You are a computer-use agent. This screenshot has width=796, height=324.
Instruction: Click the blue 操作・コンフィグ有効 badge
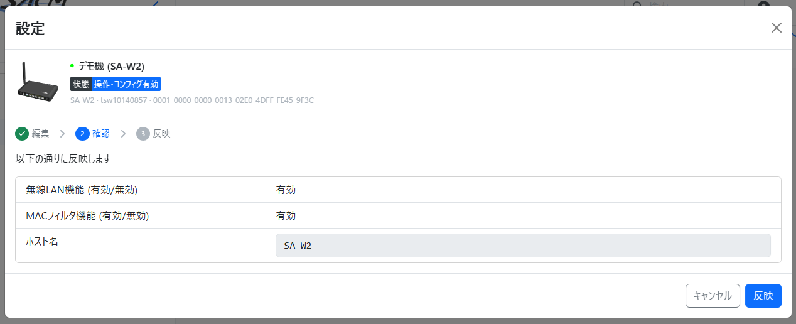pyautogui.click(x=126, y=84)
